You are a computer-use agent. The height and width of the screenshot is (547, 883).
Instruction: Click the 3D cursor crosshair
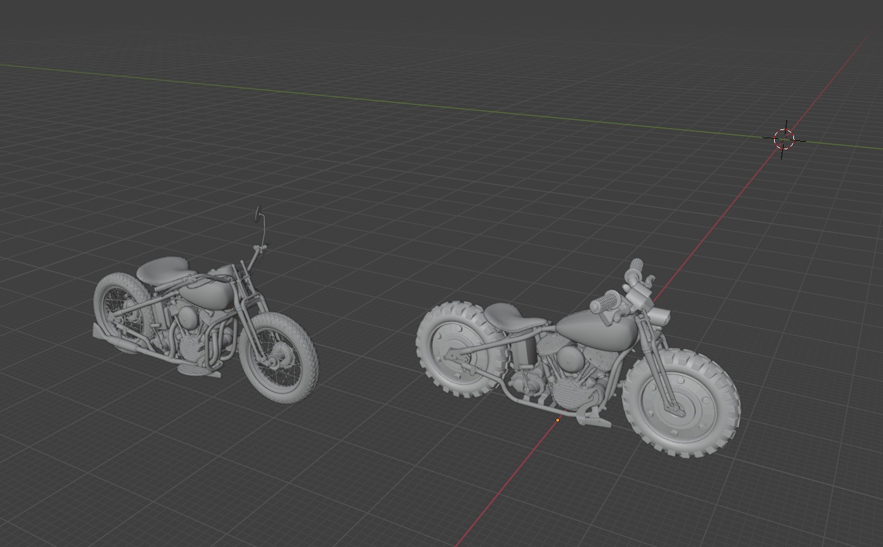click(x=784, y=139)
